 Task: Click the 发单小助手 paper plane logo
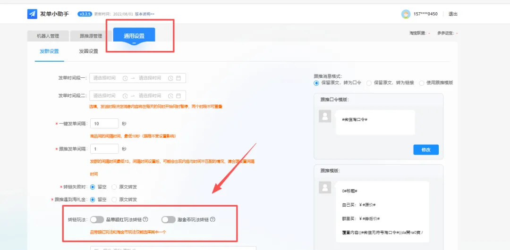tap(32, 14)
